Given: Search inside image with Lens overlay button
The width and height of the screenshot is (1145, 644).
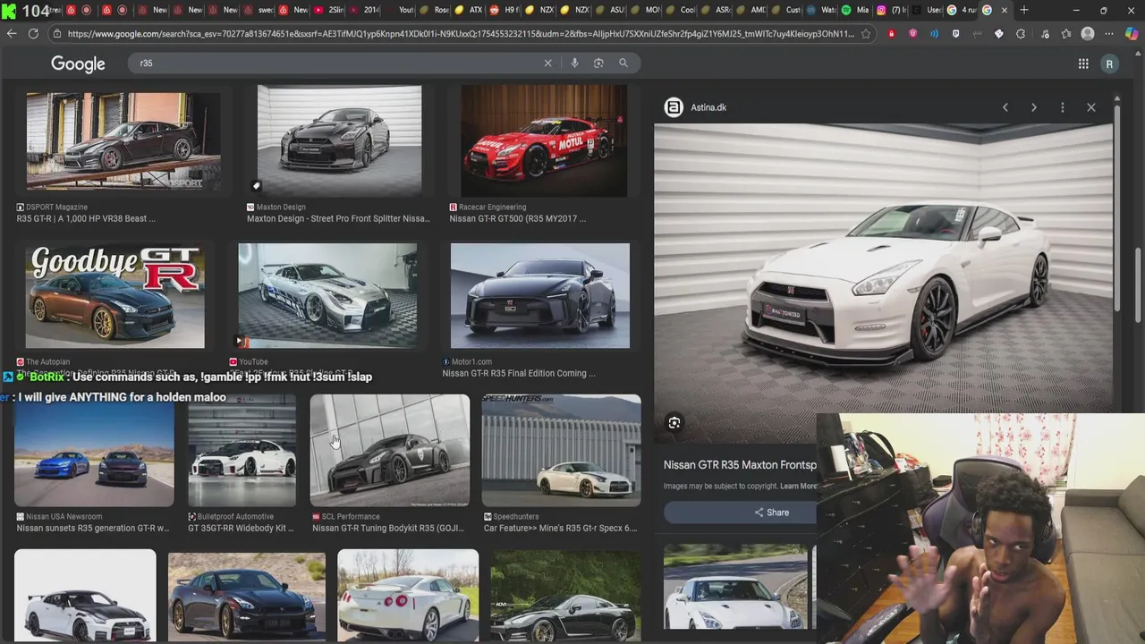Looking at the screenshot, I should pyautogui.click(x=674, y=423).
